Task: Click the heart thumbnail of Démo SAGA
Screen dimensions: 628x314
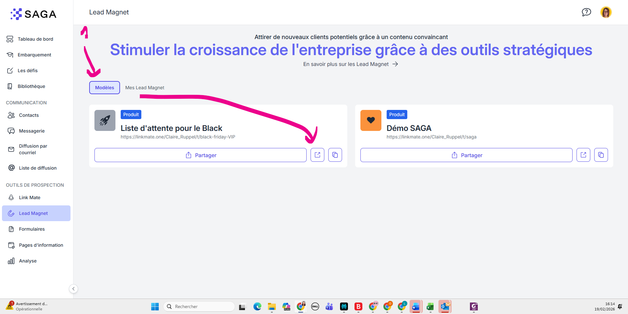Action: (371, 120)
